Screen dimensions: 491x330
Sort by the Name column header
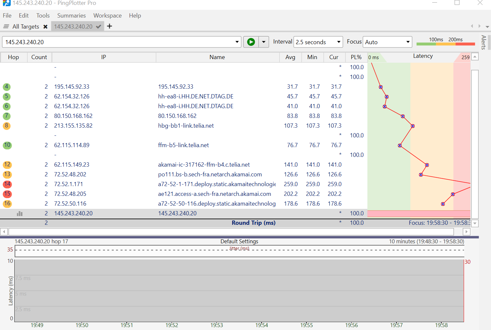point(217,57)
